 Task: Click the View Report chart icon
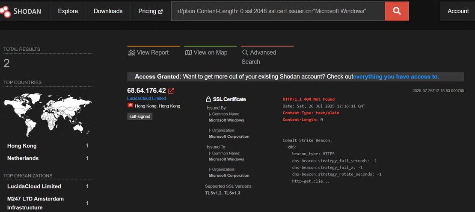click(131, 52)
